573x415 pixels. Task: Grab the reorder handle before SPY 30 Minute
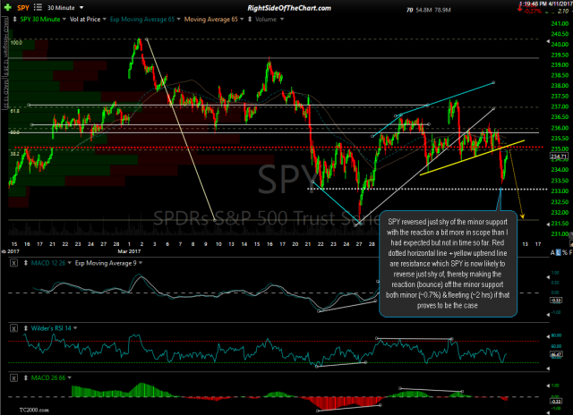point(14,20)
